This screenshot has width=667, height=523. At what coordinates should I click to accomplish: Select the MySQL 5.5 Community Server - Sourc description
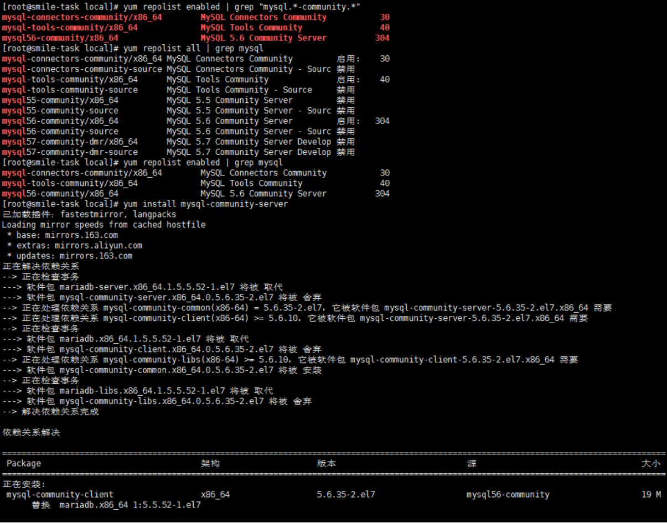[249, 111]
